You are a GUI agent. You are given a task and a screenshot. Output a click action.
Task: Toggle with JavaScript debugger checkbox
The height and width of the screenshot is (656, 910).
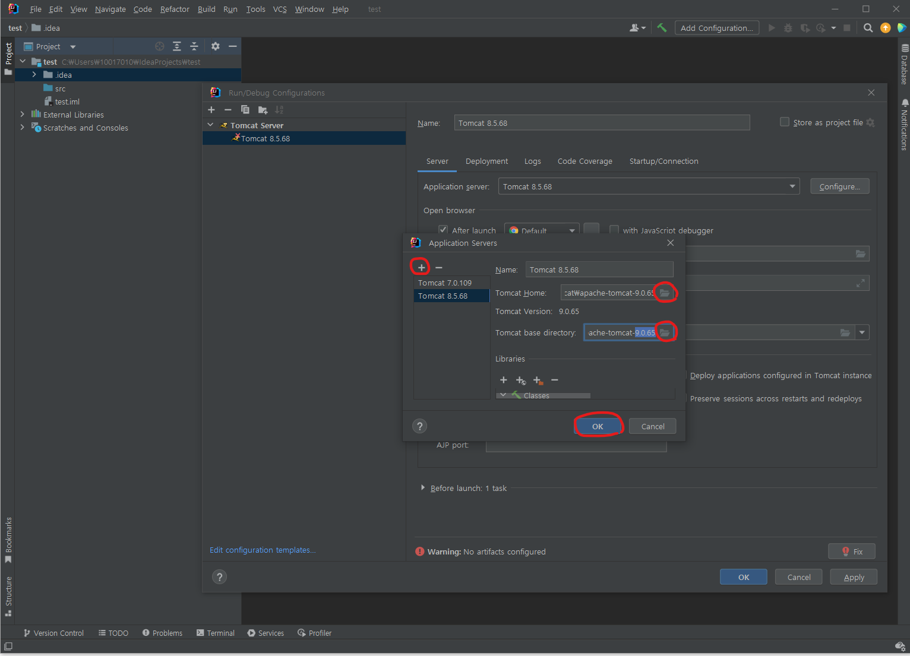coord(614,230)
